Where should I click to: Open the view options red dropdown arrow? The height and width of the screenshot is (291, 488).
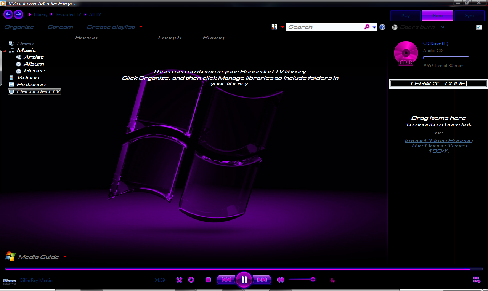pyautogui.click(x=282, y=27)
